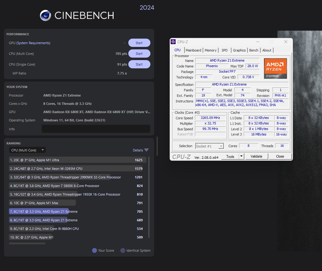Click the Cinebench logo

pos(45,15)
